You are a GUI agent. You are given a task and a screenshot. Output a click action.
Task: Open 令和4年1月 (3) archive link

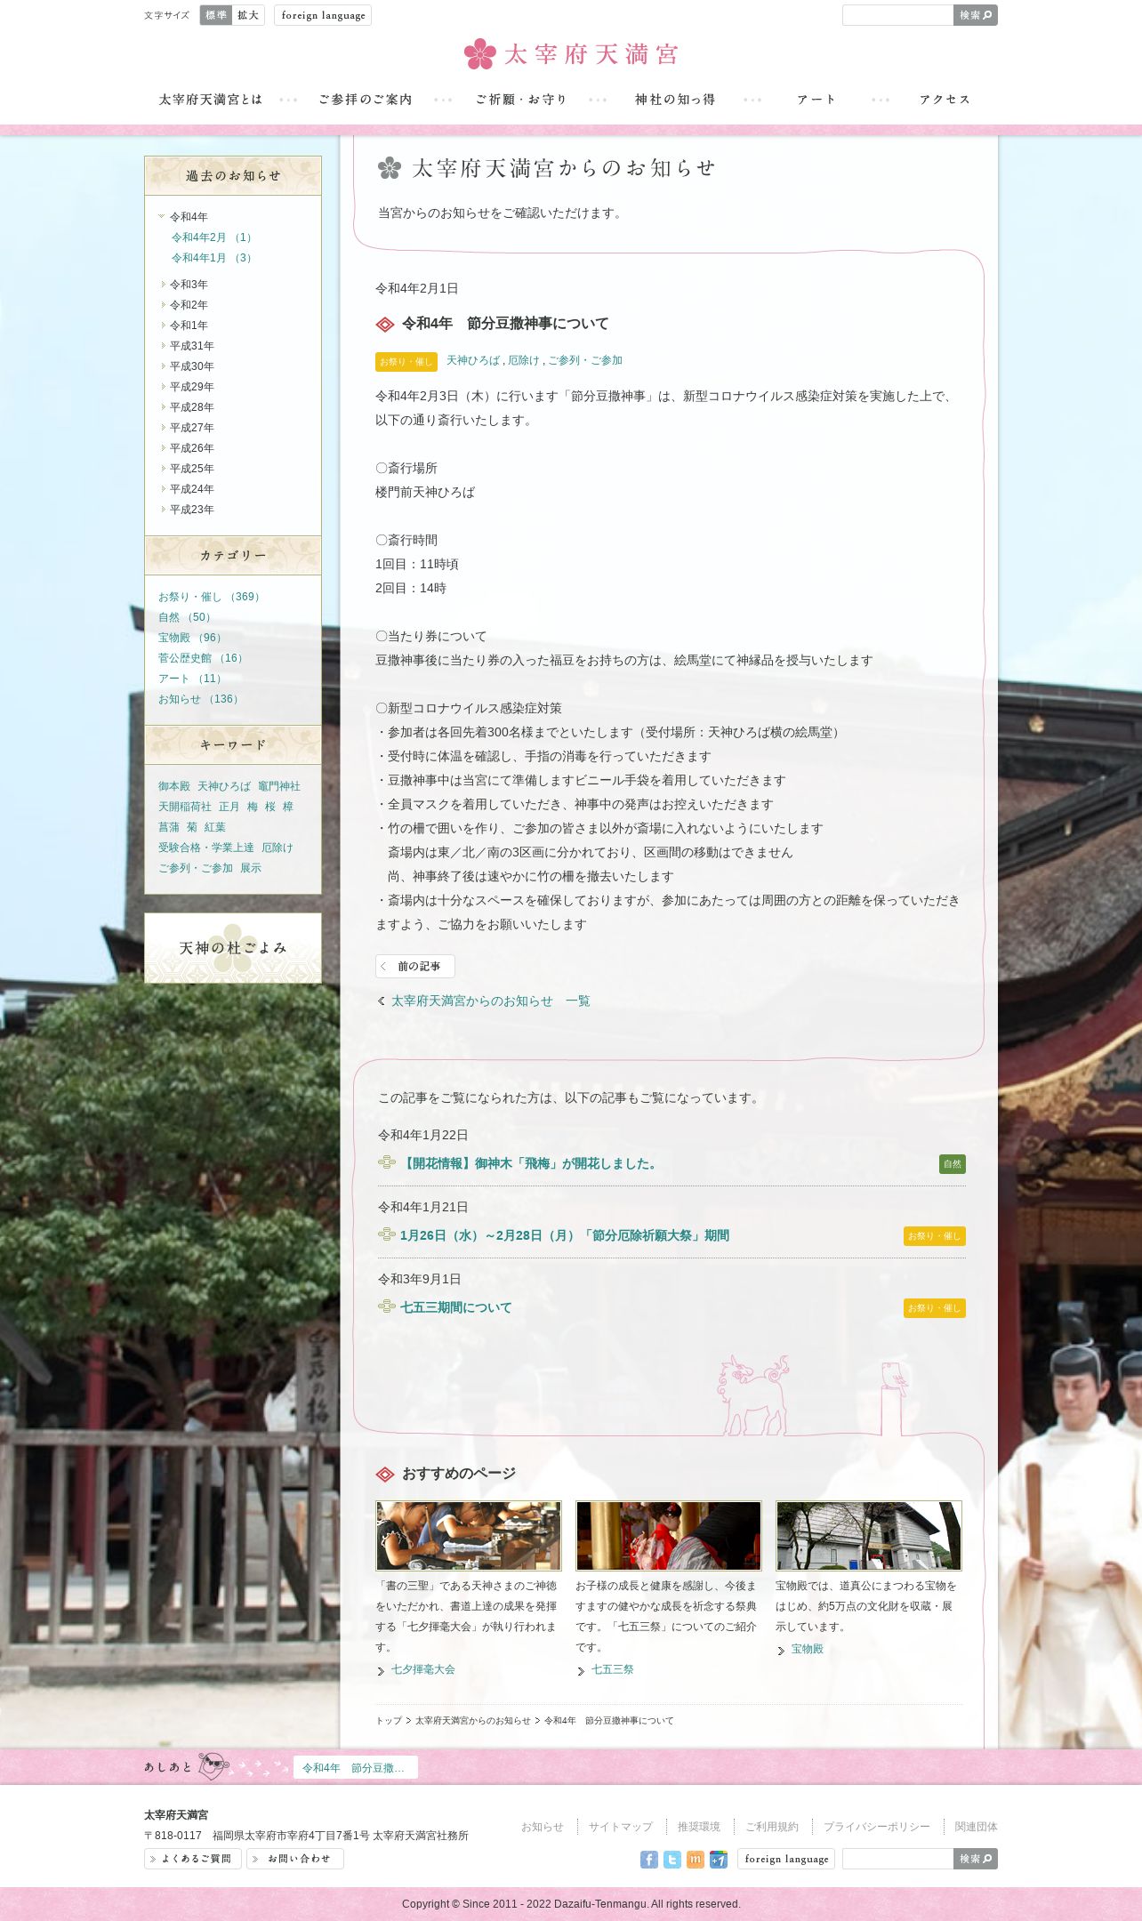(213, 258)
